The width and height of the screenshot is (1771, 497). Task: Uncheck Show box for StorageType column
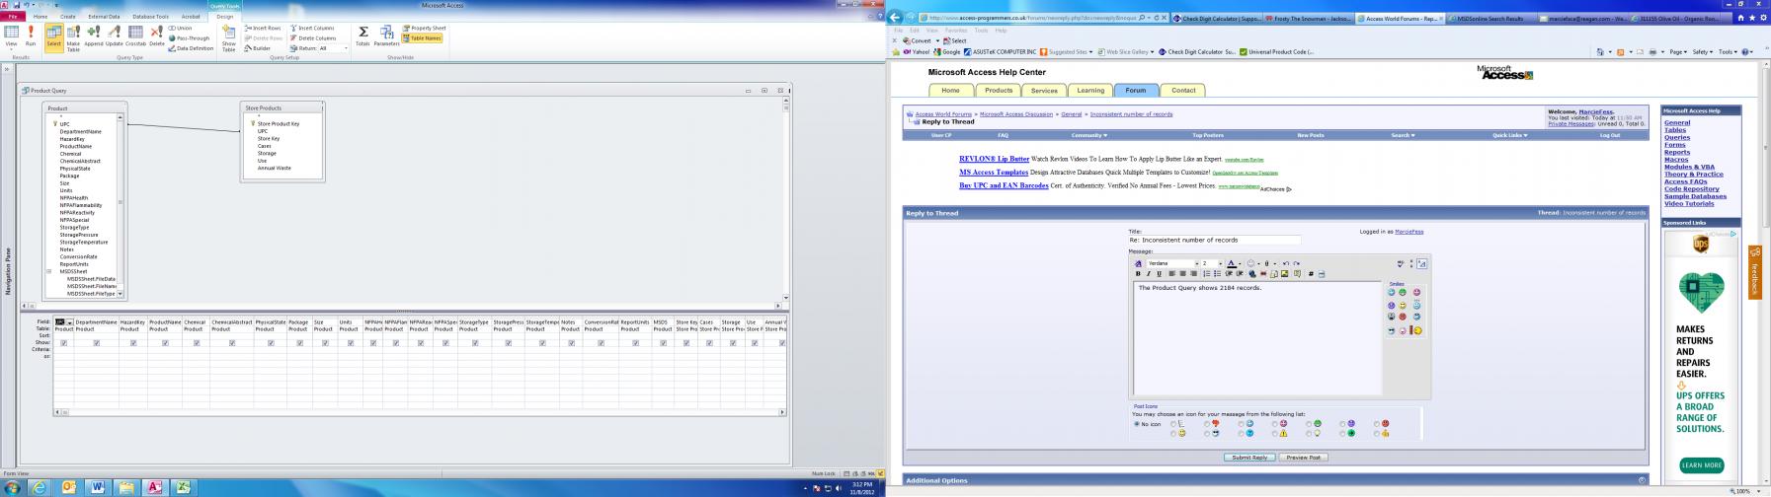475,343
